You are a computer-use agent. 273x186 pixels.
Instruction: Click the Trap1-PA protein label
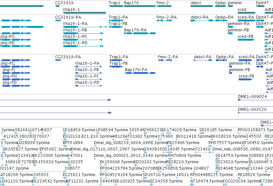tap(119, 57)
